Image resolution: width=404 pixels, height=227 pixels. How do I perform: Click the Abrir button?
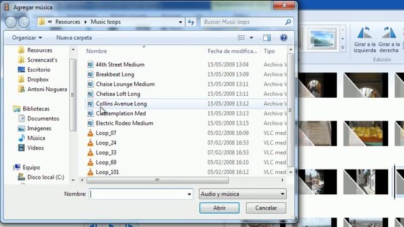tap(219, 208)
